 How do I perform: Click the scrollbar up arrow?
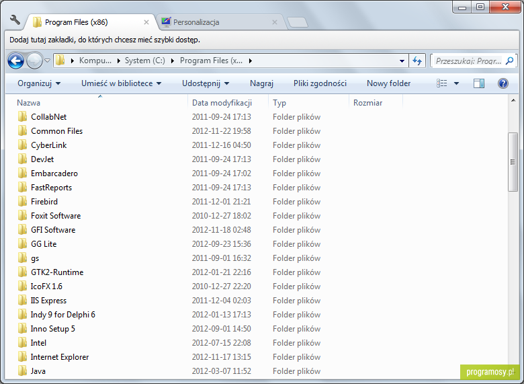click(x=513, y=100)
